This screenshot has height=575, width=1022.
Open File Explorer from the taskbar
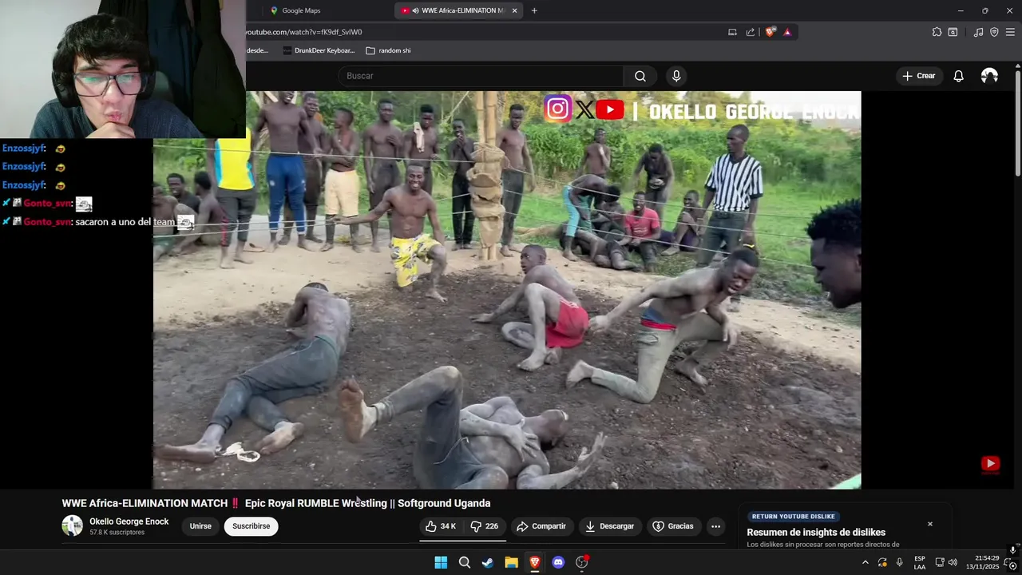(511, 562)
